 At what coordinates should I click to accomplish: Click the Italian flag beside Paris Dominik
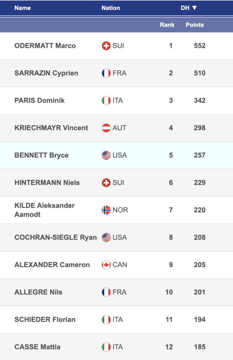pyautogui.click(x=106, y=101)
